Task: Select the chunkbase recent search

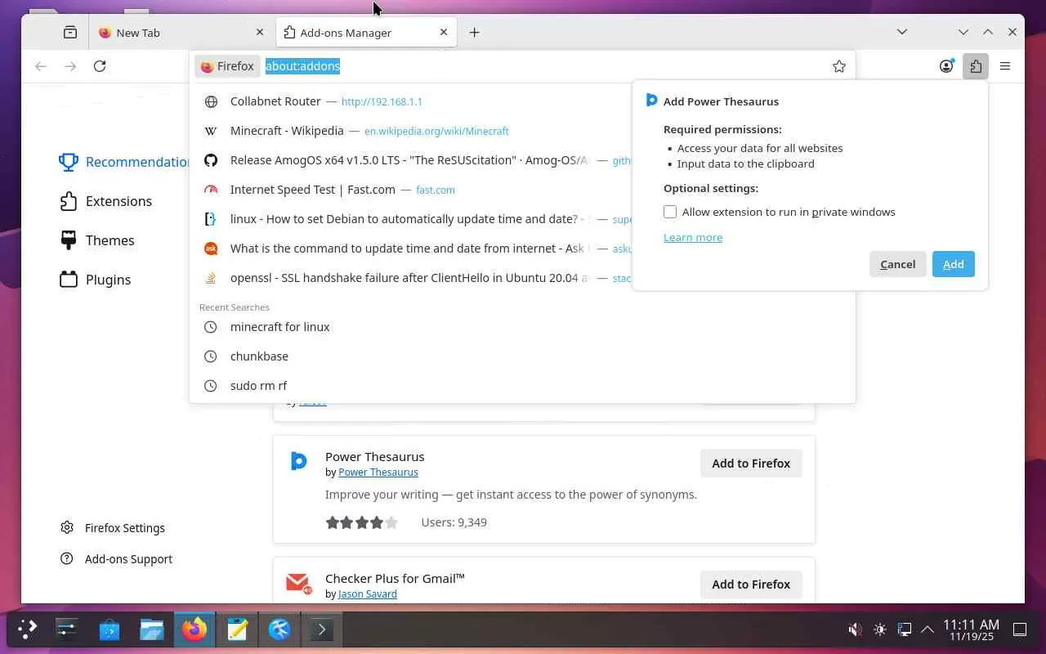Action: 523,356
